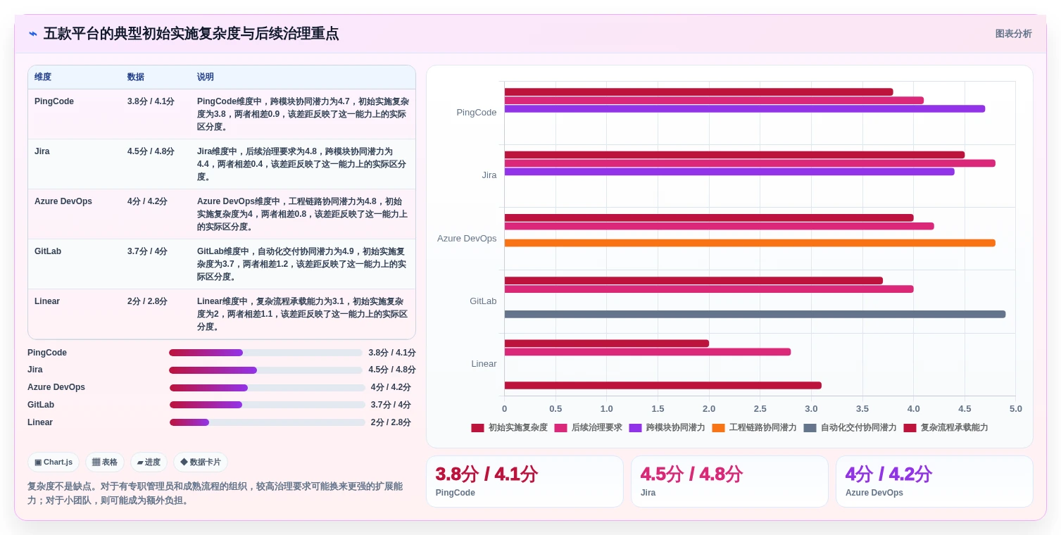The width and height of the screenshot is (1061, 535).
Task: Click table cell 3.7分 / 4分
Action: coord(147,251)
